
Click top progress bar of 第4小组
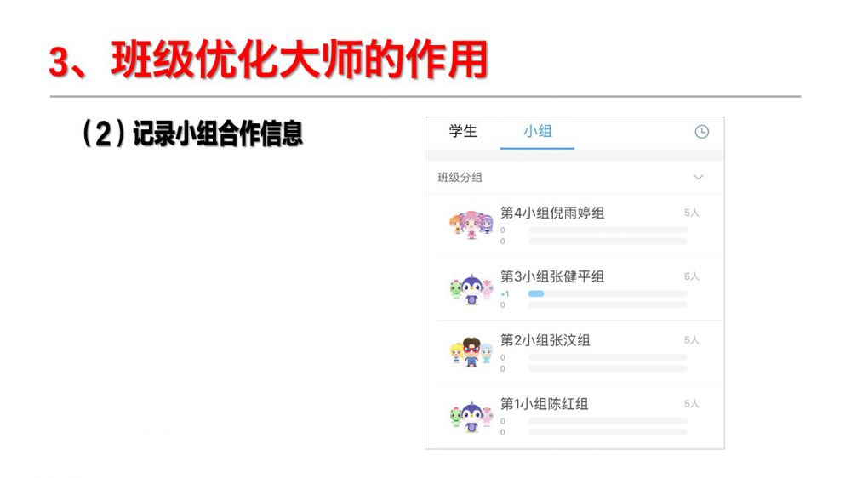pos(608,230)
